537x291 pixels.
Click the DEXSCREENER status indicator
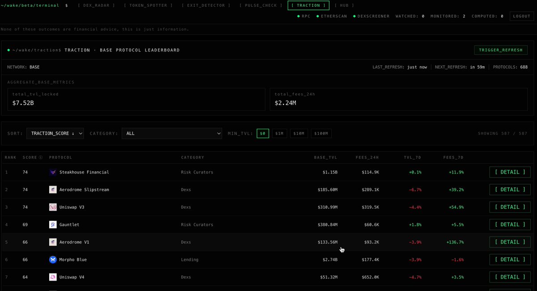(x=371, y=16)
